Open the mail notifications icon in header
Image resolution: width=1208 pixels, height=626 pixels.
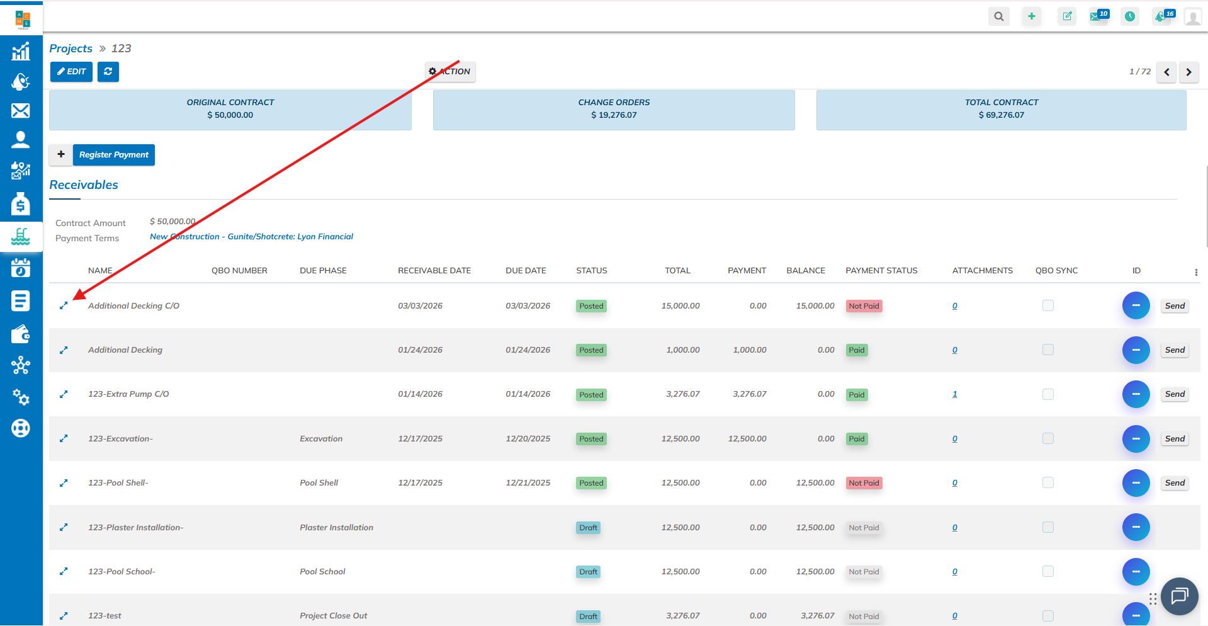(1098, 17)
